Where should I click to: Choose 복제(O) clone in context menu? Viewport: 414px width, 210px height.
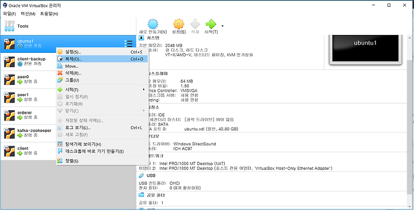tap(102, 59)
